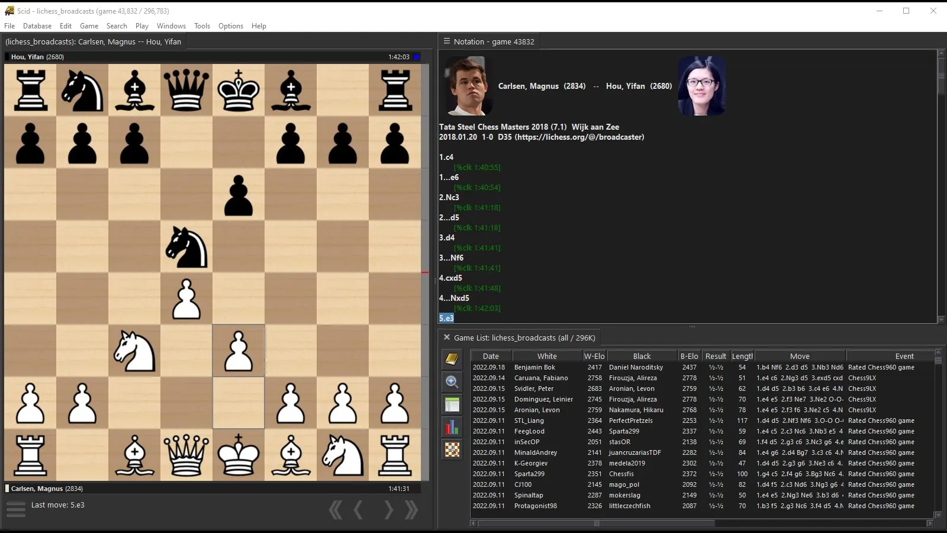Step back one move
The width and height of the screenshot is (947, 533).
click(x=359, y=510)
